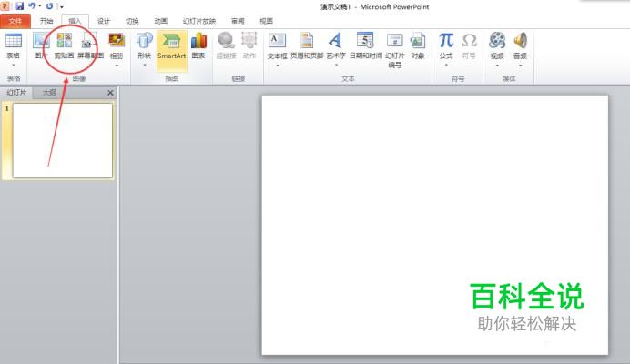Image resolution: width=630 pixels, height=364 pixels.
Task: Click the 相册 photo album icon
Action: tap(117, 41)
